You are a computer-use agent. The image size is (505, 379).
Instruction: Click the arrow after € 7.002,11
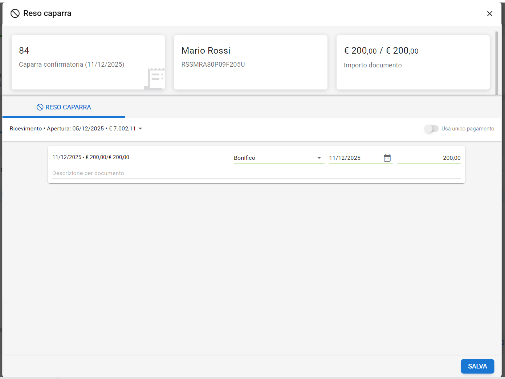140,129
